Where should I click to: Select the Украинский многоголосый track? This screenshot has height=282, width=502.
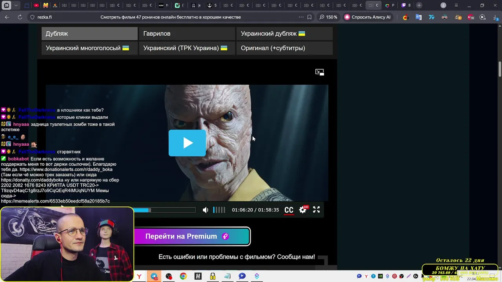[89, 48]
